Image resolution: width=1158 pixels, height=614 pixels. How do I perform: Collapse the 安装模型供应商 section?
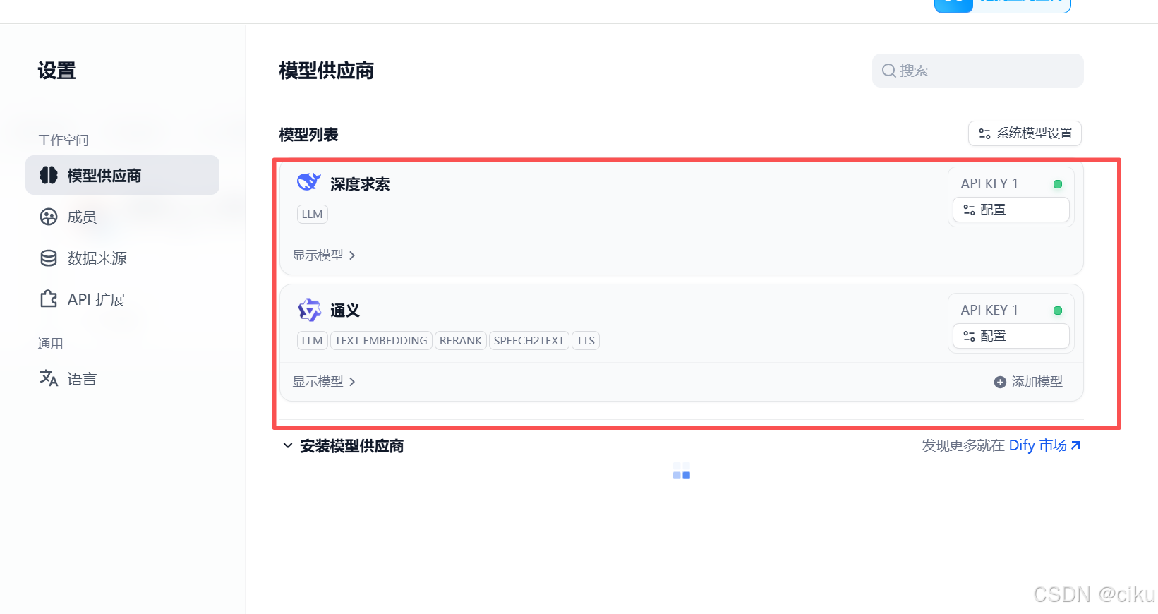point(288,445)
